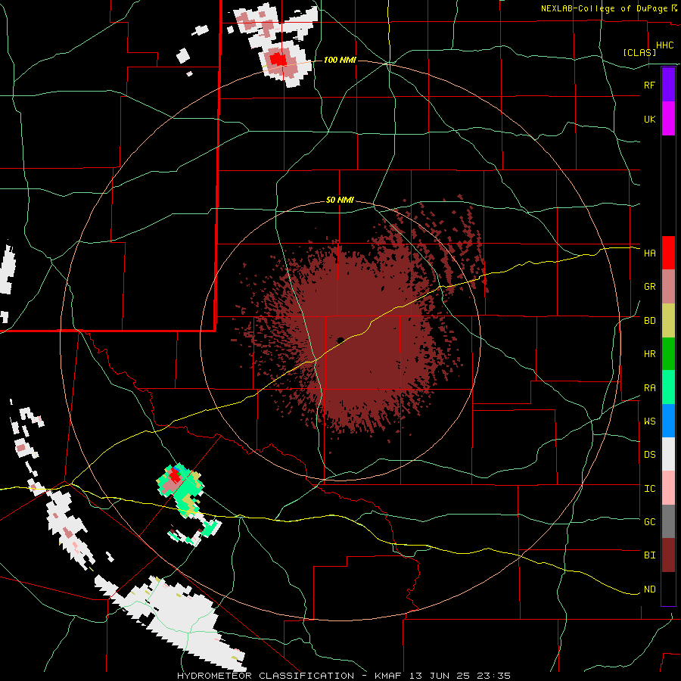Viewport: 681px width, 681px height.
Task: Click the GC legend label
Action: coord(650,522)
